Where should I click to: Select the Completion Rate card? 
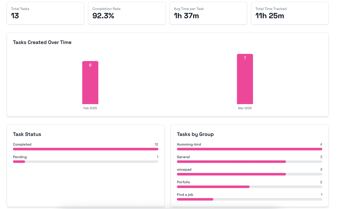coord(127,13)
